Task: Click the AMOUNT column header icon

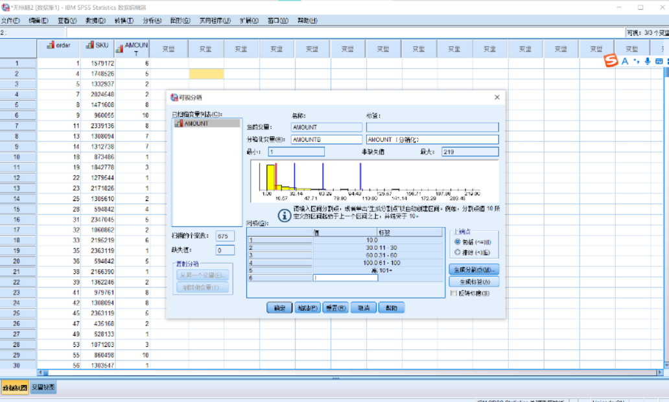Action: click(x=120, y=49)
